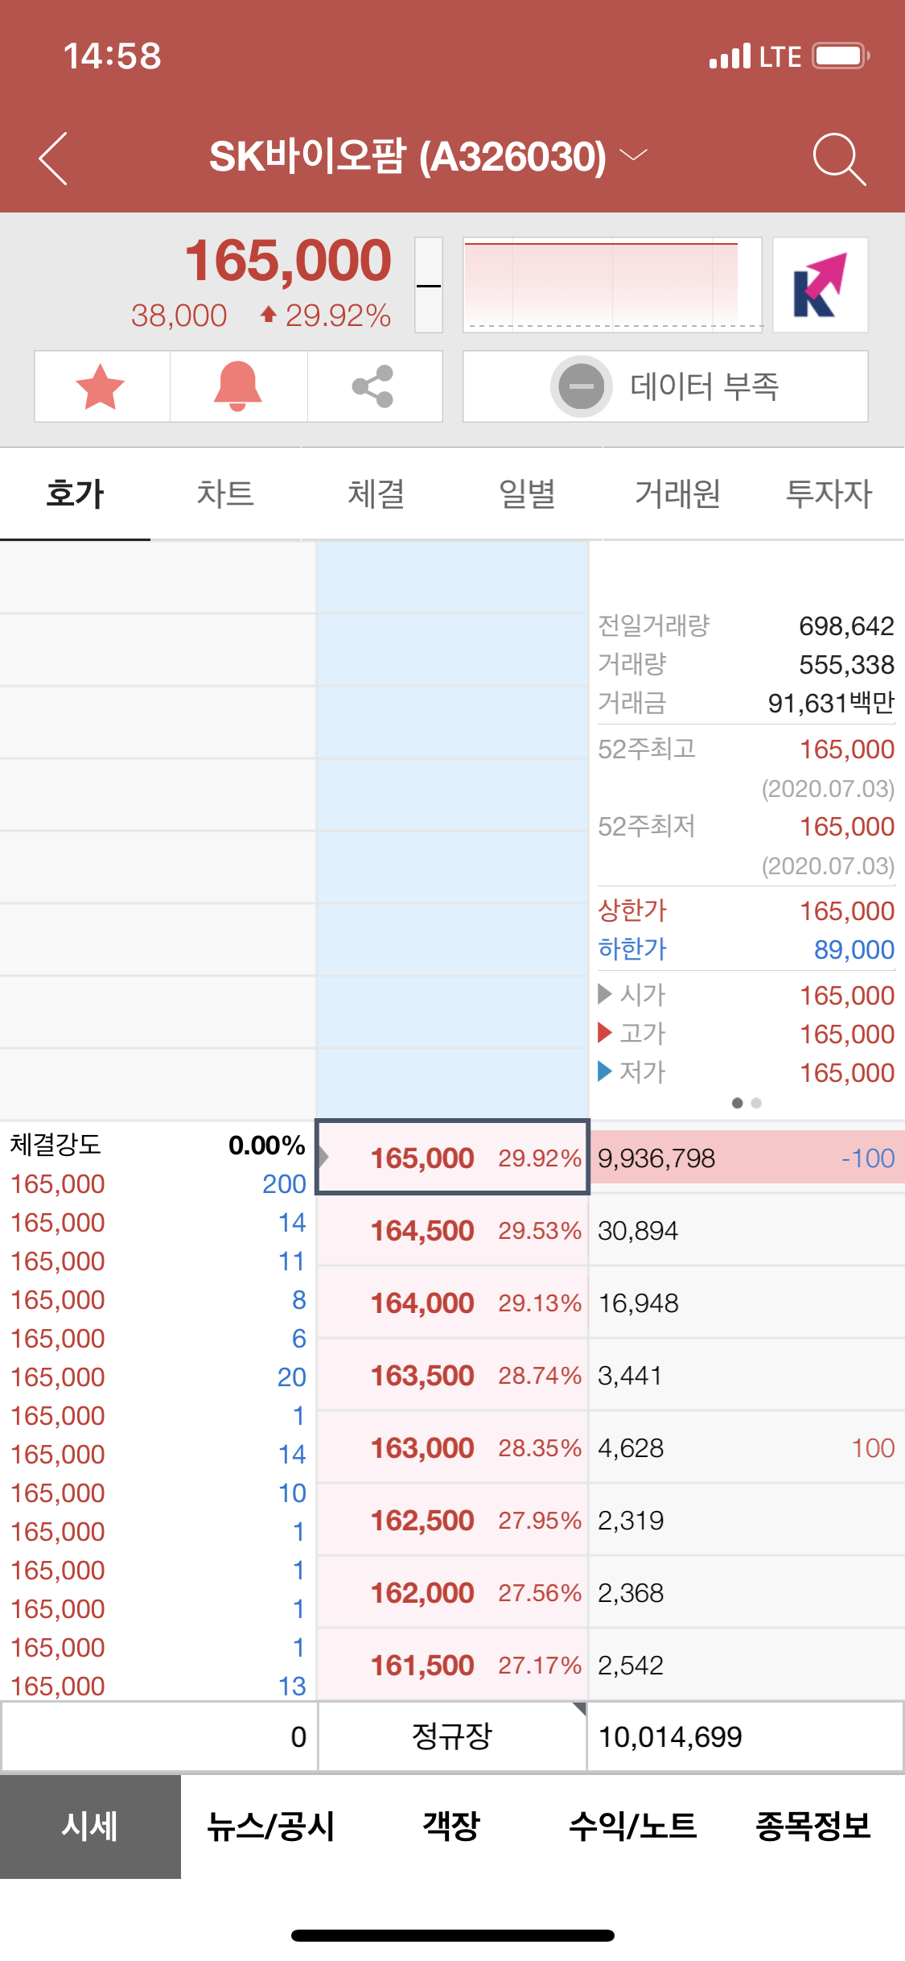Tap the 거래량 555,338 value
The width and height of the screenshot is (905, 1961).
(x=847, y=664)
